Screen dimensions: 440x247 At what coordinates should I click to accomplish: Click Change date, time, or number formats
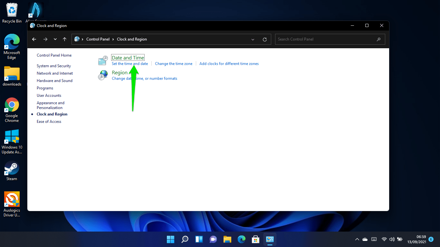click(144, 78)
